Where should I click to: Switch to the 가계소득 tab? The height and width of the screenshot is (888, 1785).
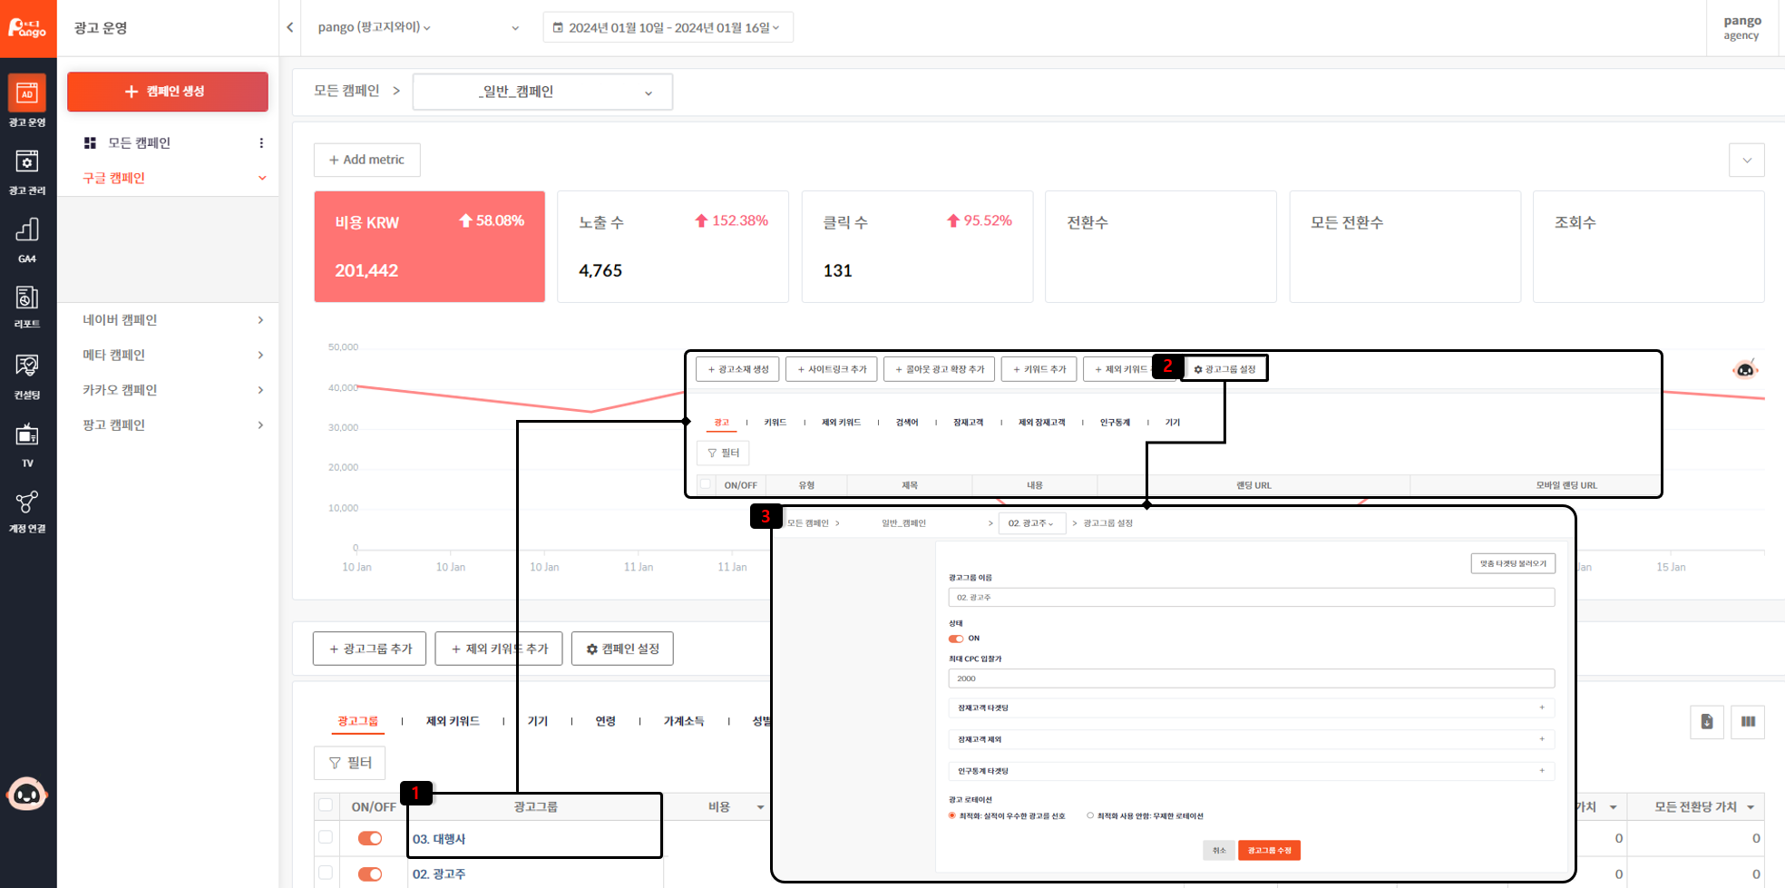(x=684, y=721)
